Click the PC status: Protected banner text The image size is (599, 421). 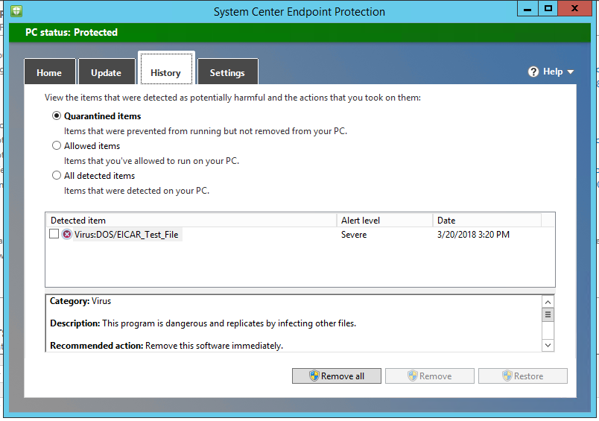tap(72, 32)
